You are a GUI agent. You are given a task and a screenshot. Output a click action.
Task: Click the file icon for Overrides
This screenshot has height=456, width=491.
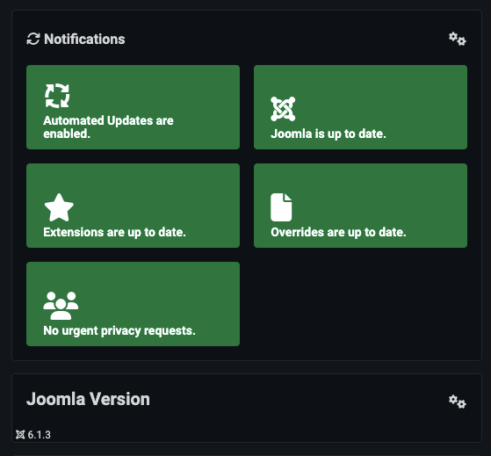tap(281, 207)
